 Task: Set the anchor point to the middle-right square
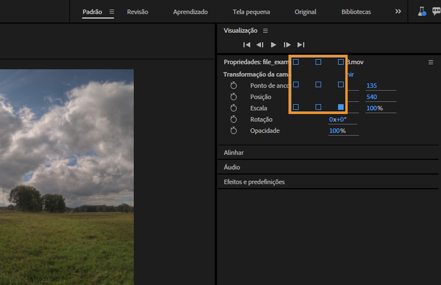click(x=341, y=85)
